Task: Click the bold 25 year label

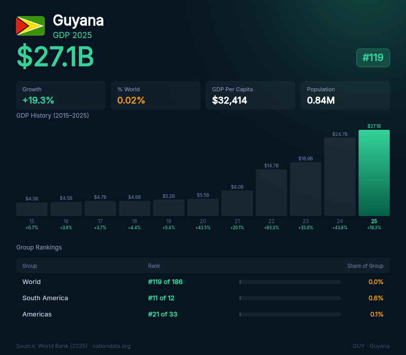Action: pos(374,221)
